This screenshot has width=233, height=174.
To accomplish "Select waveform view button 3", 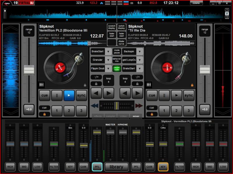I will tap(227, 17).
